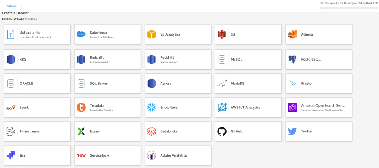This screenshot has height=168, width=379.
Task: Click the orange Teradata logo icon
Action: (x=81, y=107)
